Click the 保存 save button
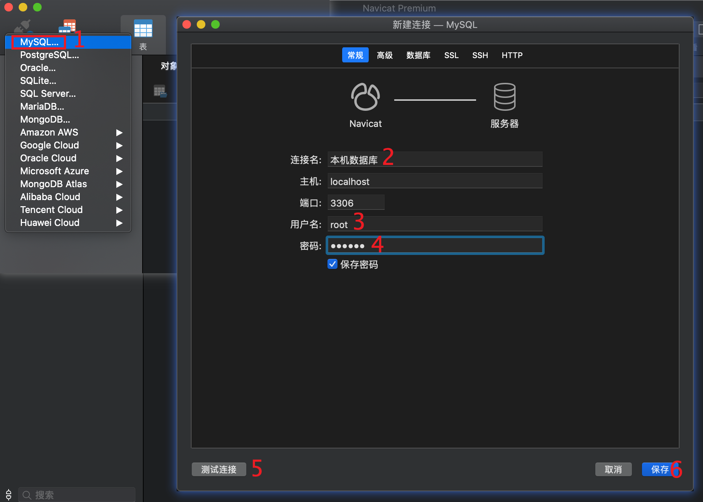Viewport: 703px width, 502px height. coord(659,469)
